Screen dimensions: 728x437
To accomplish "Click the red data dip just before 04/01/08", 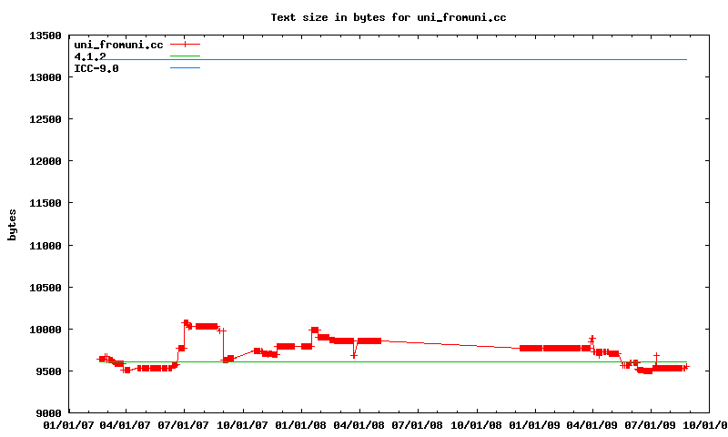I will (354, 355).
